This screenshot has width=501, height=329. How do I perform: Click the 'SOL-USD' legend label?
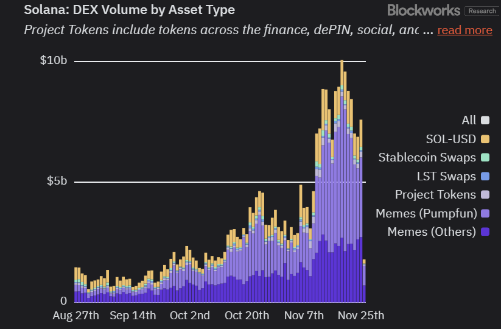(451, 139)
